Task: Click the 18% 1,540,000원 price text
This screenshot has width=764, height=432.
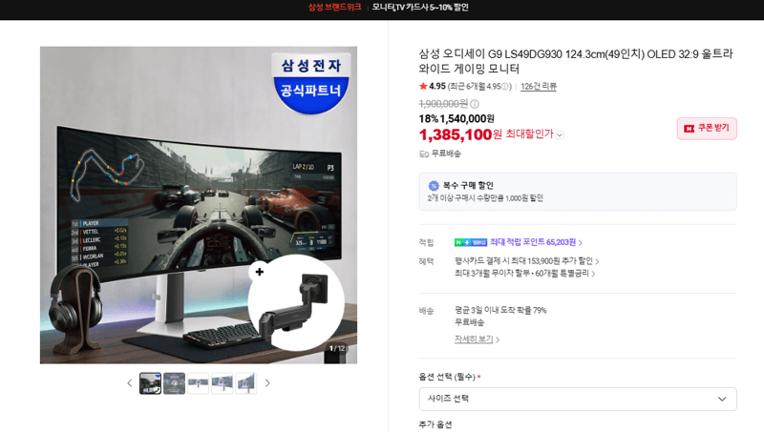Action: (456, 118)
